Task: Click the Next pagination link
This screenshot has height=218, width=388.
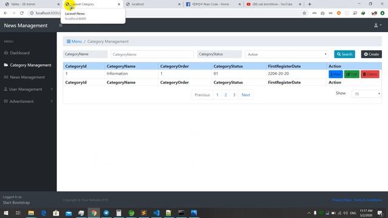Action: [246, 95]
